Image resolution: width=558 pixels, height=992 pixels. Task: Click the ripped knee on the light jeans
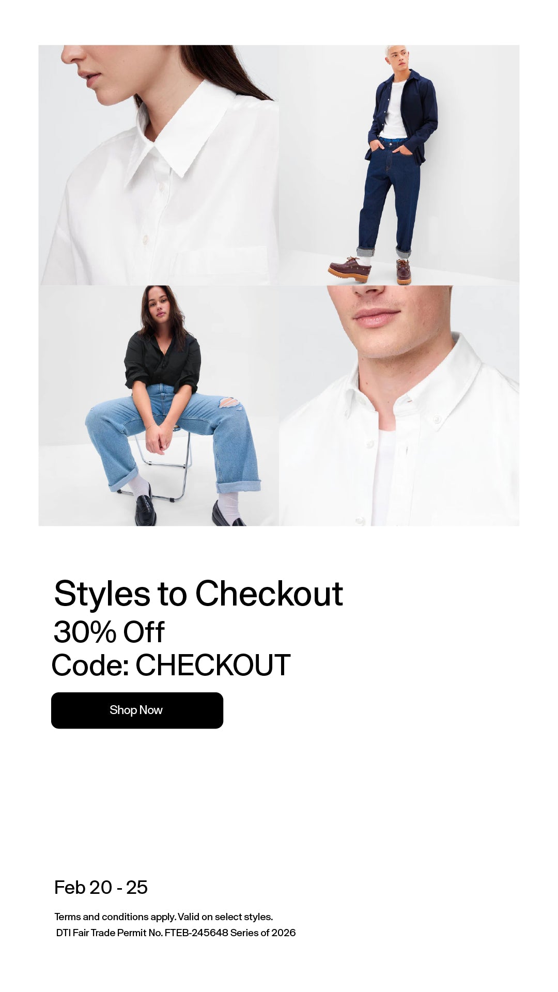(227, 403)
